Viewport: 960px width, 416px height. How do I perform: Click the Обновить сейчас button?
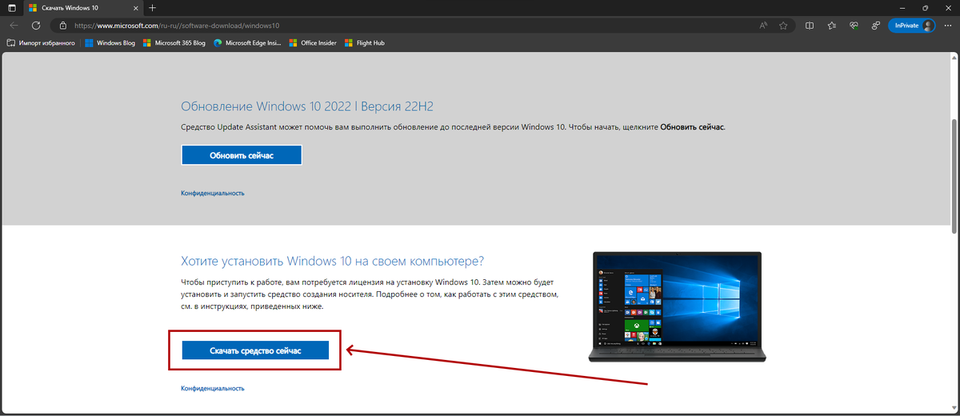click(242, 155)
